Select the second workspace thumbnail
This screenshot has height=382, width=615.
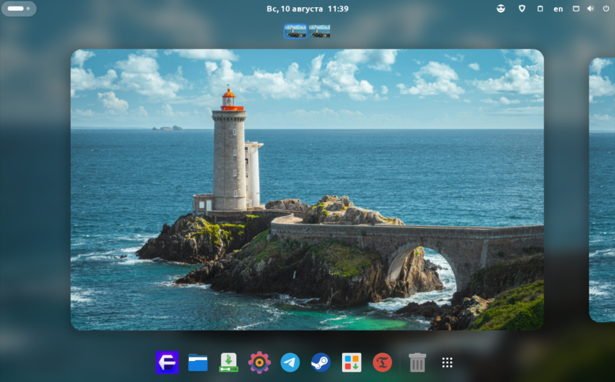coord(320,31)
